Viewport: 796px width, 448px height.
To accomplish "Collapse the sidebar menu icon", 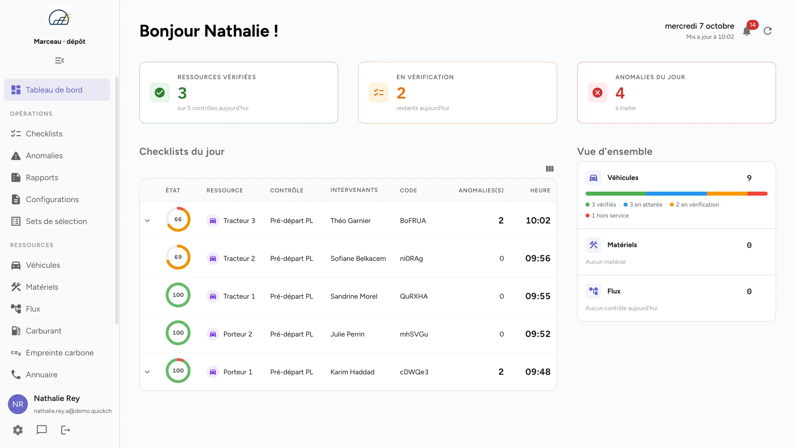I will point(60,60).
